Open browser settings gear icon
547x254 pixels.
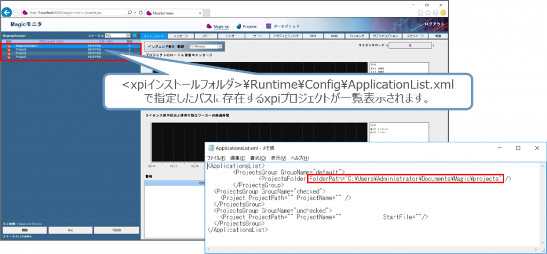pos(435,12)
